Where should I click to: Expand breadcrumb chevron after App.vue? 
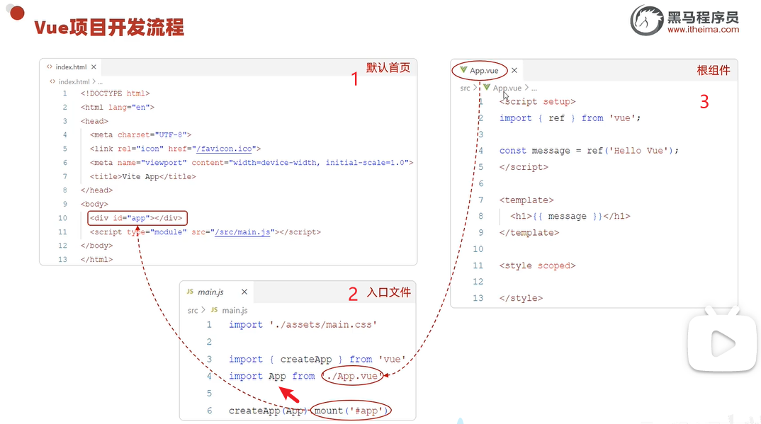[526, 88]
